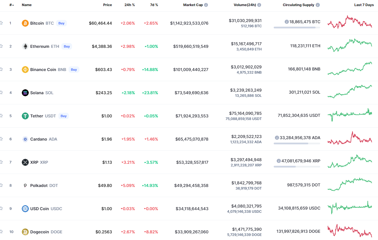Star Solana to add to watchlist
The height and width of the screenshot is (240, 378).
tap(1, 92)
